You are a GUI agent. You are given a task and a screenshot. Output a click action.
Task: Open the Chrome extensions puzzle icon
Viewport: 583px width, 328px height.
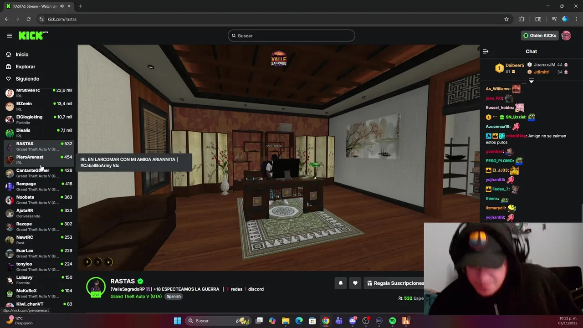tap(522, 19)
